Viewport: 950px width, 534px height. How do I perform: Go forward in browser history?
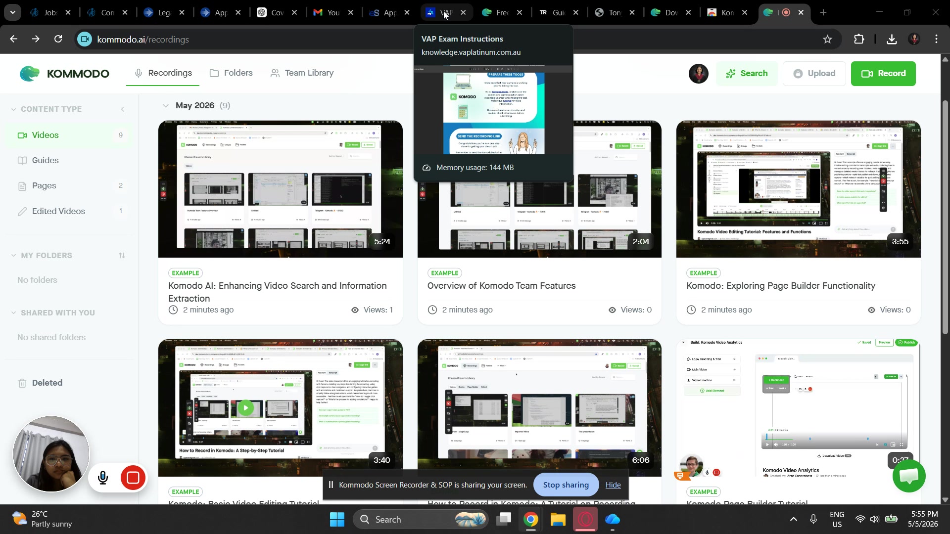tap(36, 39)
